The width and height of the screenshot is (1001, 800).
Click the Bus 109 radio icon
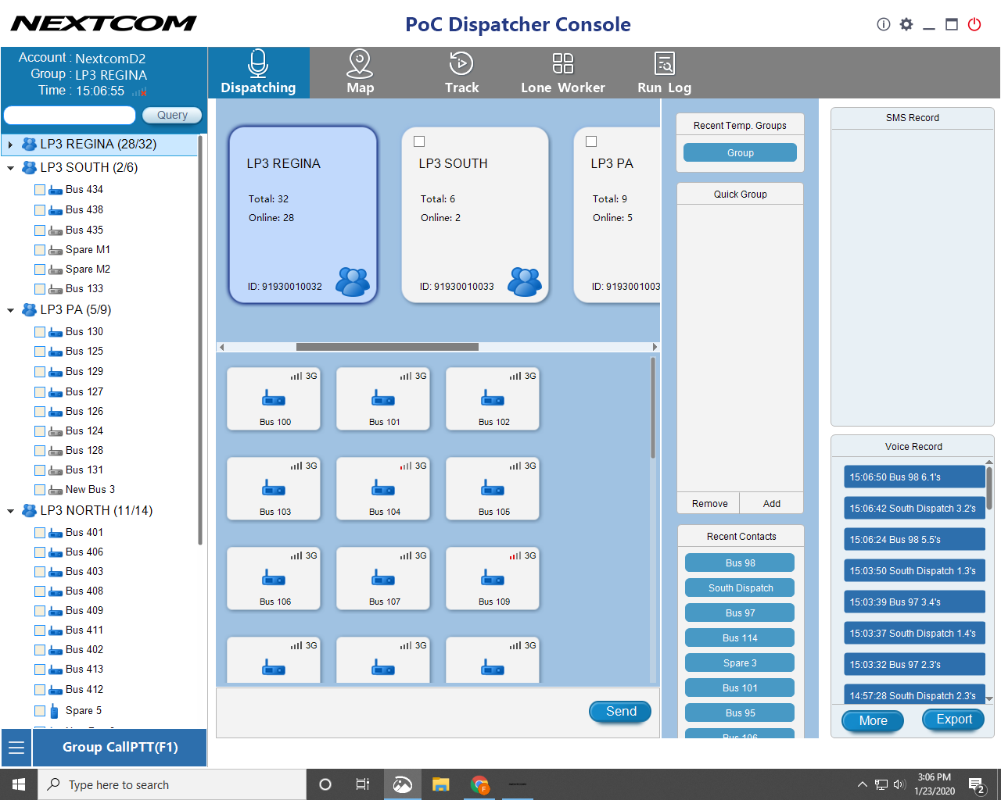(493, 579)
